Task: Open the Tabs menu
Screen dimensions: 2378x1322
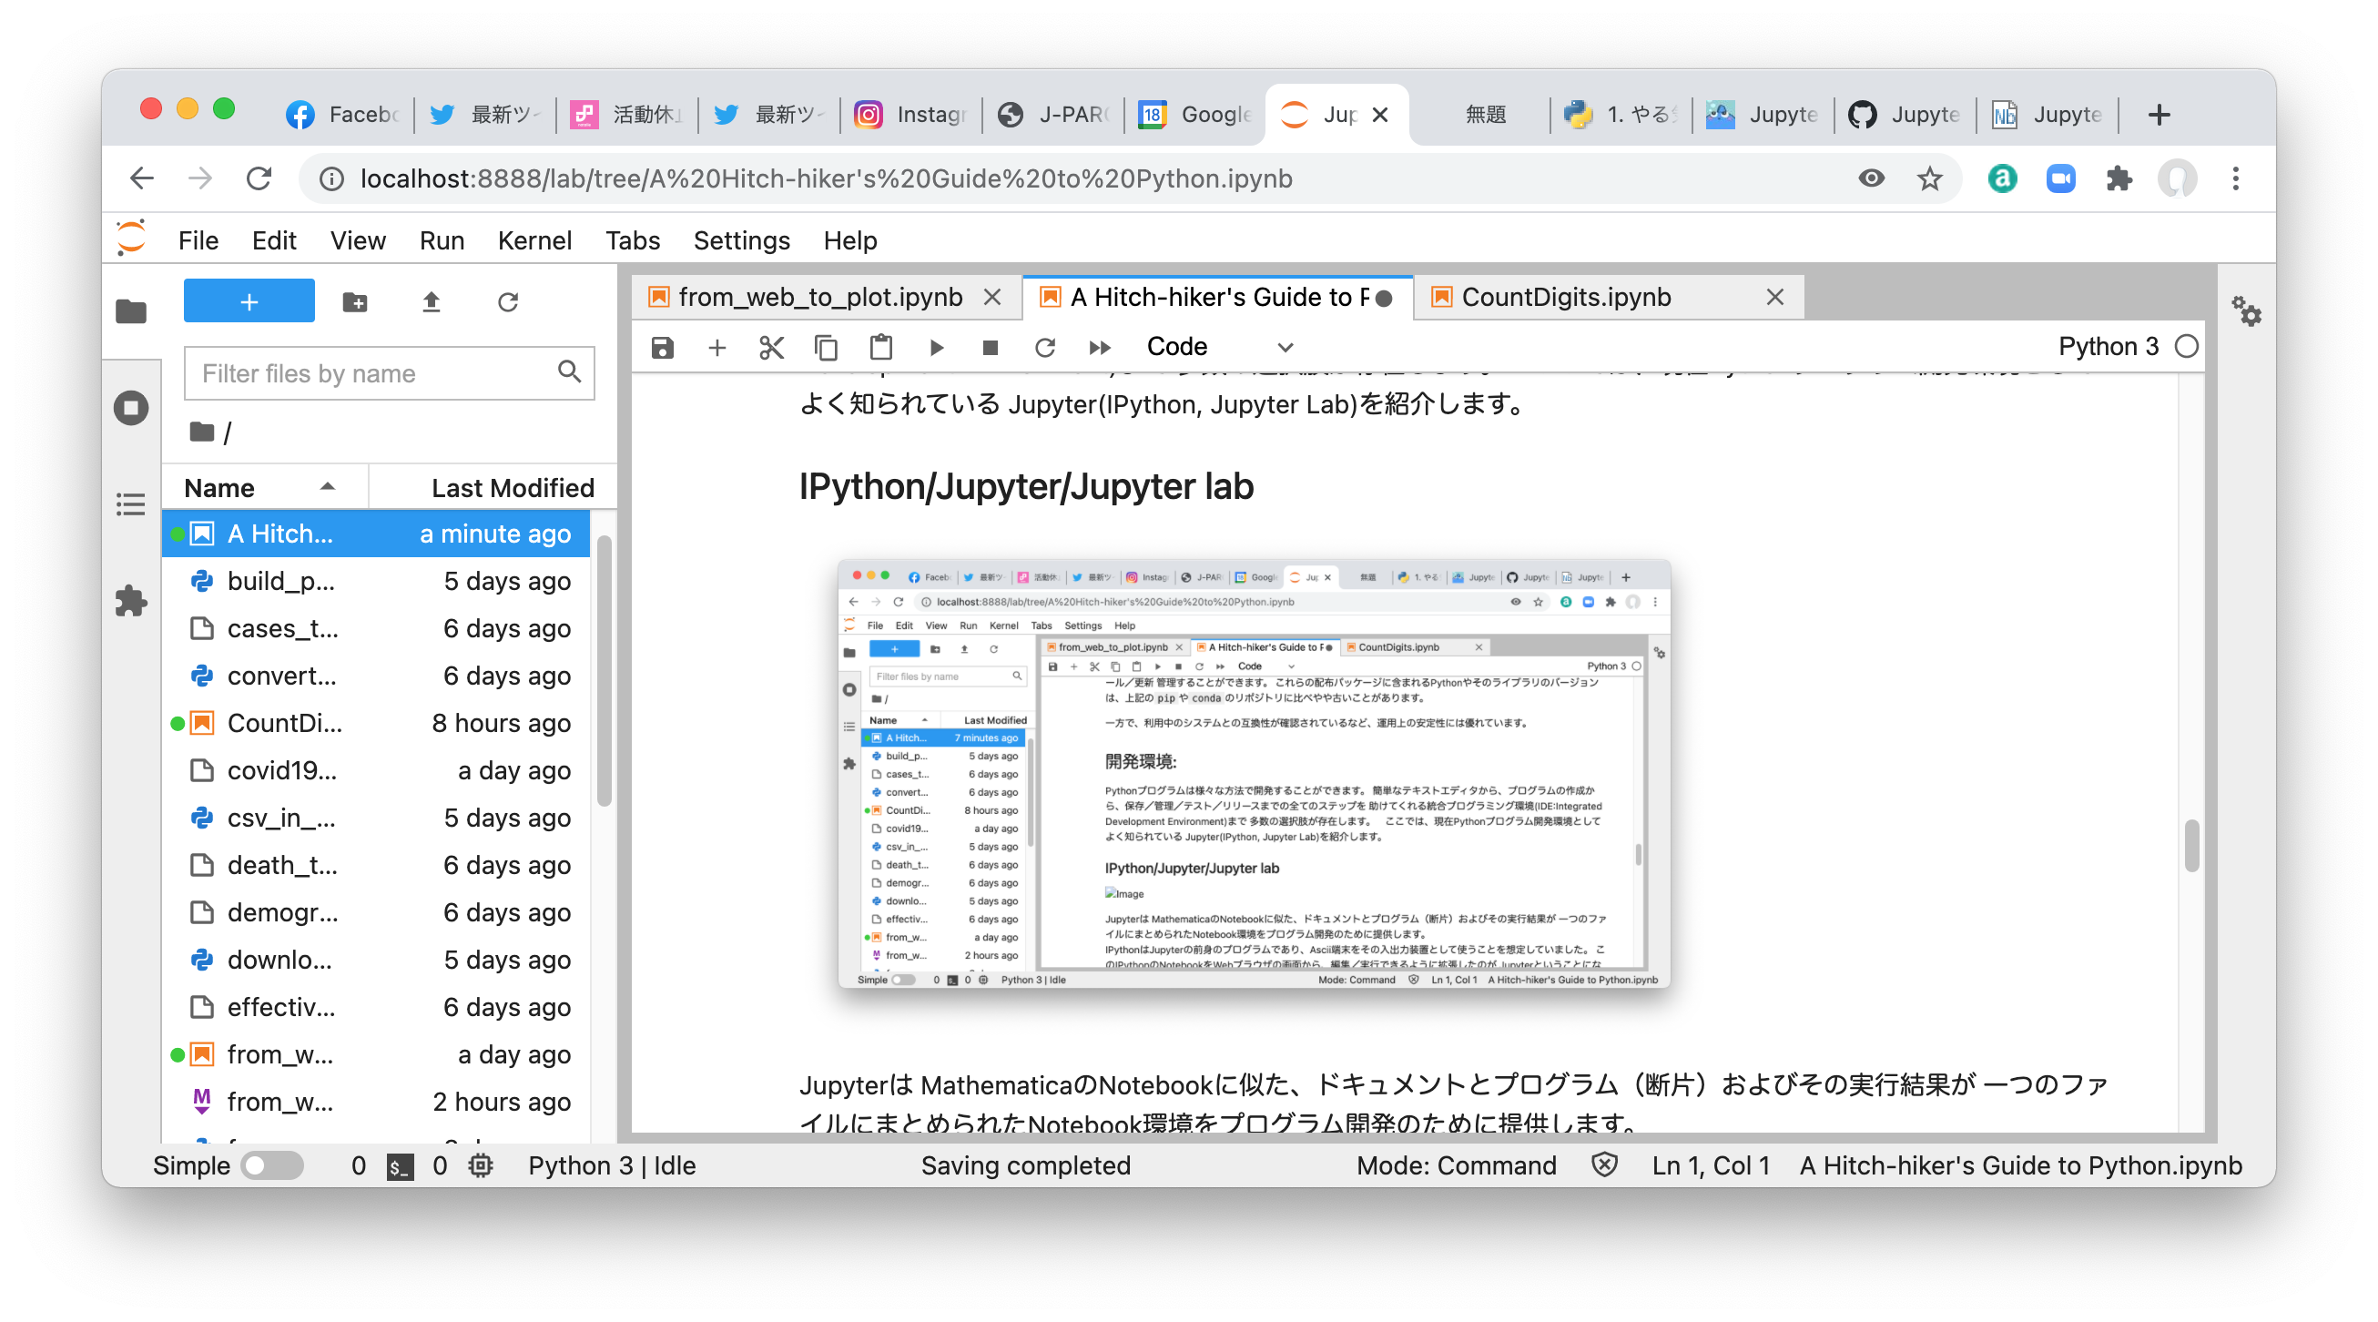Action: click(633, 241)
